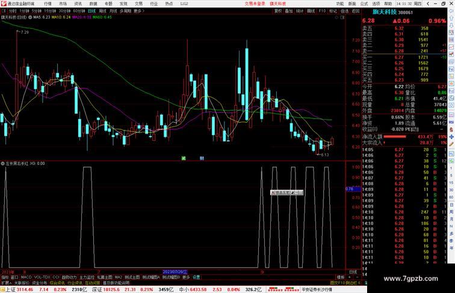
Task: Select the 趋势动力 indicator tab
Action: [69, 277]
